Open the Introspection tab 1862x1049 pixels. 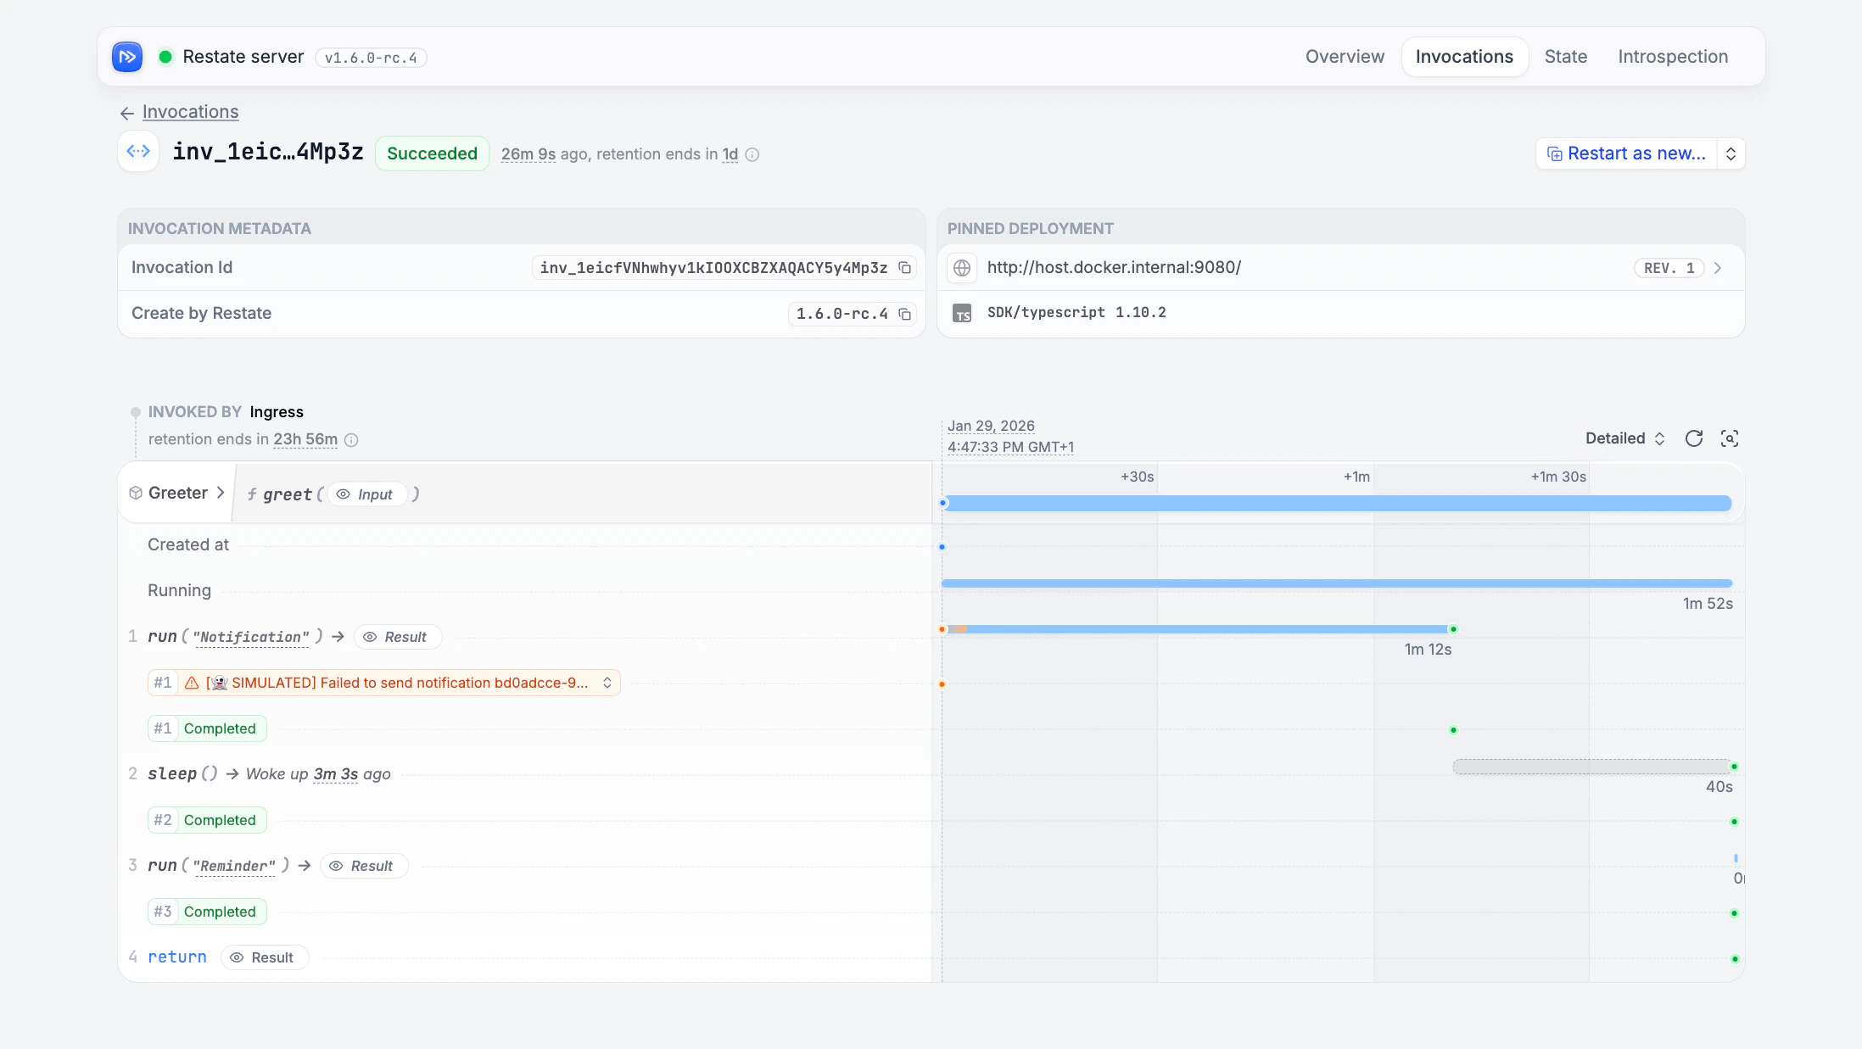click(x=1672, y=57)
